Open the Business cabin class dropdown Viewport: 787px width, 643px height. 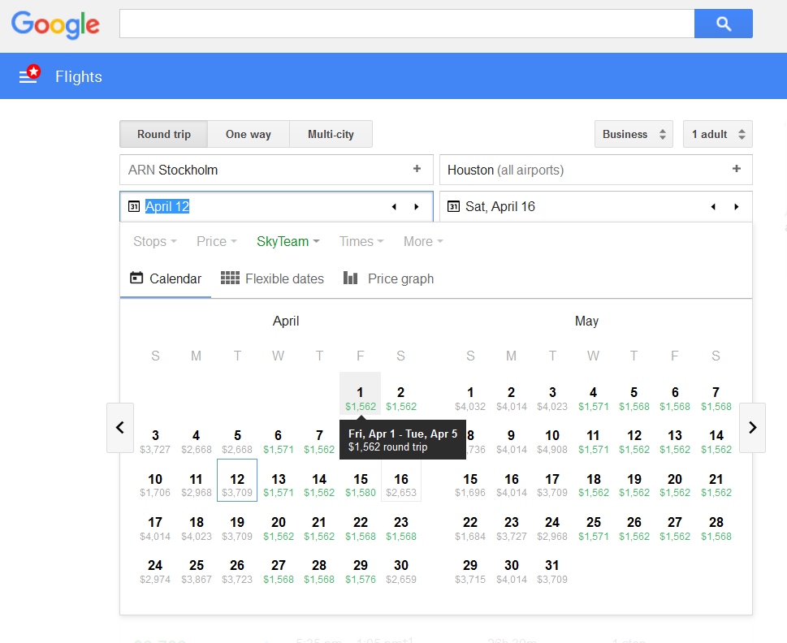pos(633,134)
